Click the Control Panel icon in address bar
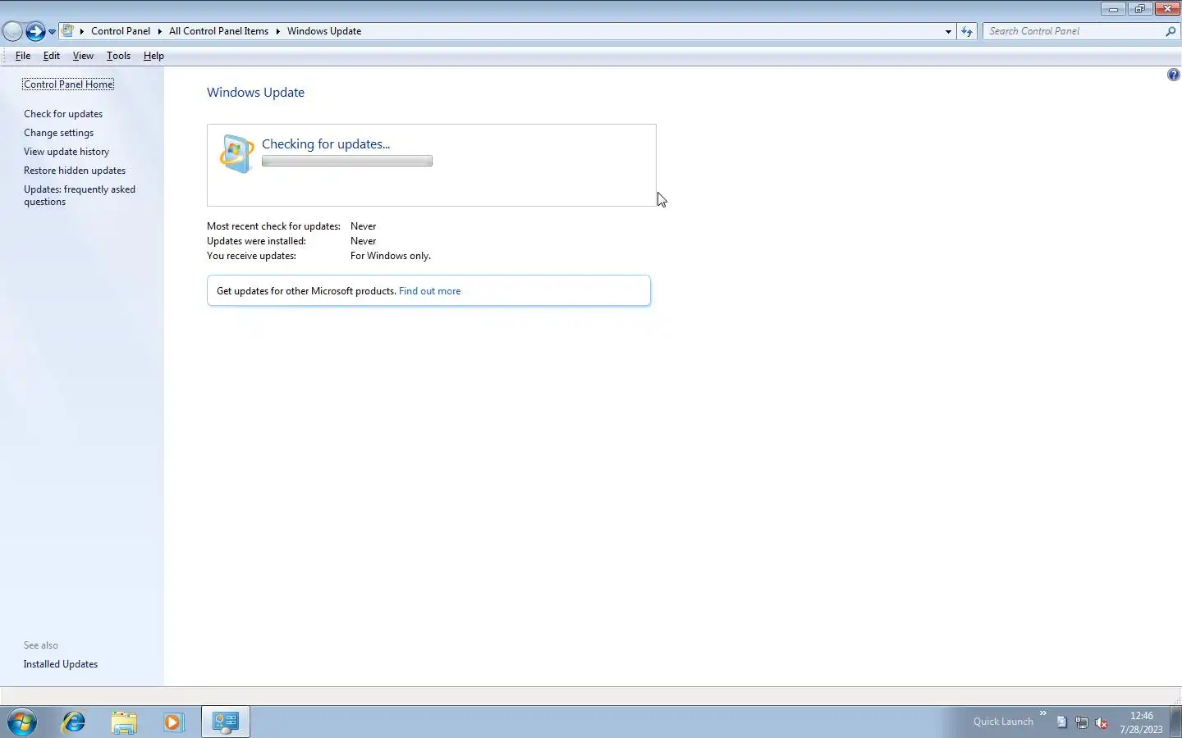This screenshot has height=738, width=1182. [x=68, y=31]
